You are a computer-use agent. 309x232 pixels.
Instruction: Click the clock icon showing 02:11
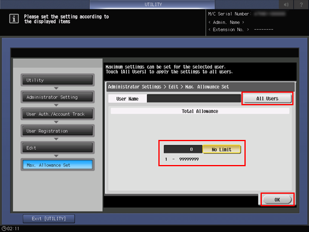pos(4,228)
